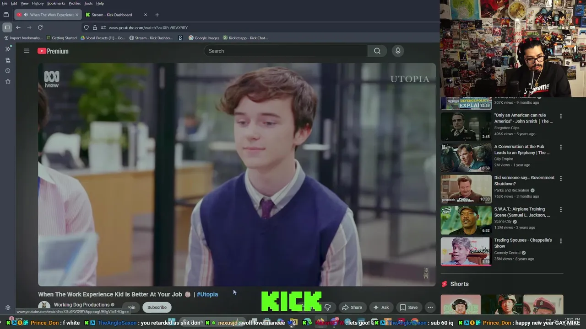View site security via the padlock icon

[95, 27]
